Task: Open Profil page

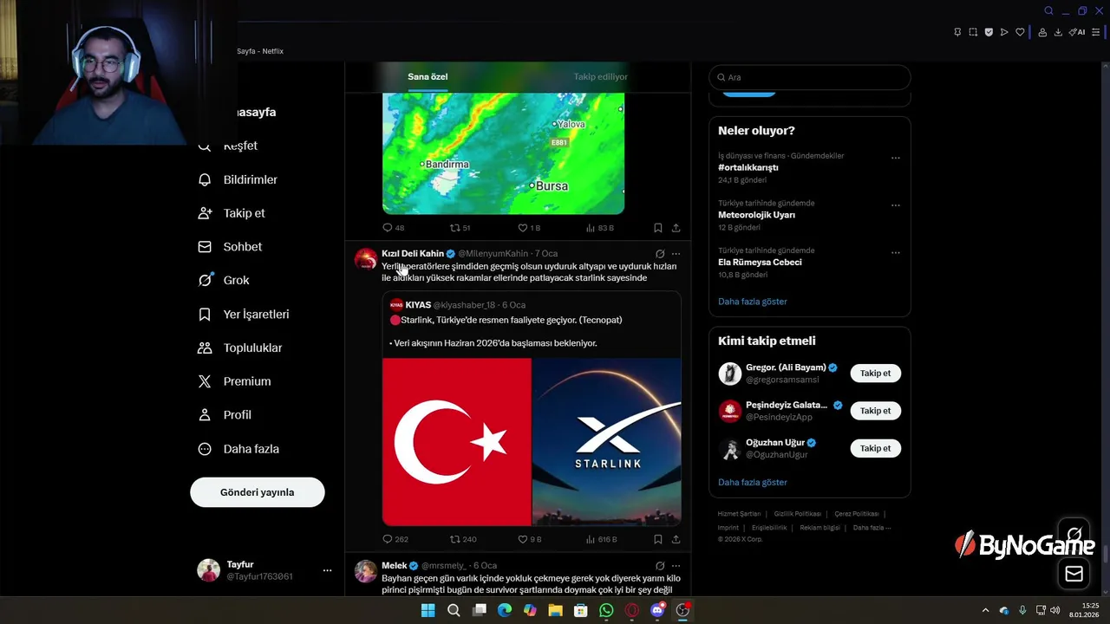Action: click(x=225, y=415)
